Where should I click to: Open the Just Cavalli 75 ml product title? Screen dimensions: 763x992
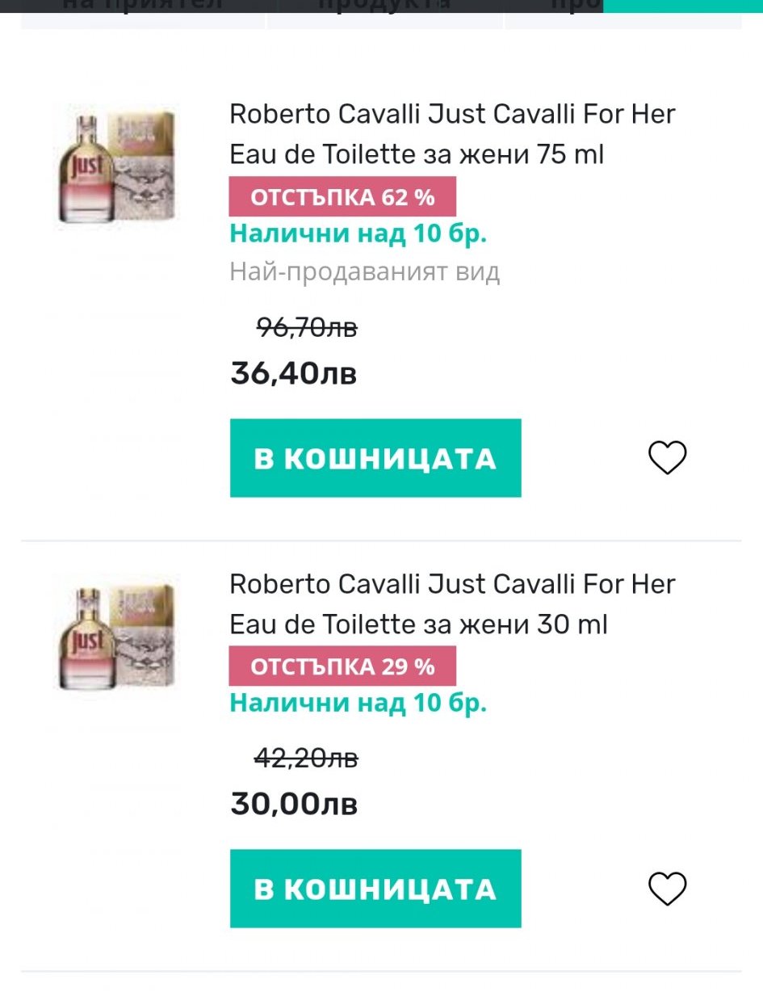(452, 134)
